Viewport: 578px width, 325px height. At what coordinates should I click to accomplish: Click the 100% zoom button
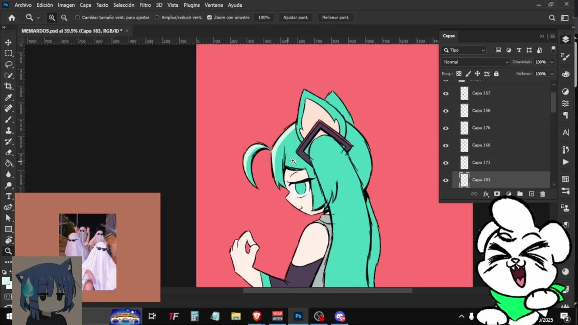pos(264,18)
